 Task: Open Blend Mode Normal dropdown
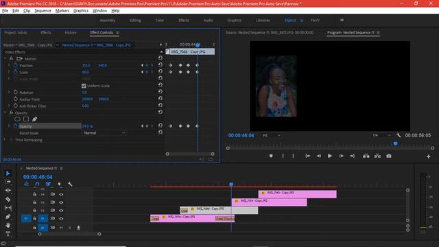coord(104,132)
